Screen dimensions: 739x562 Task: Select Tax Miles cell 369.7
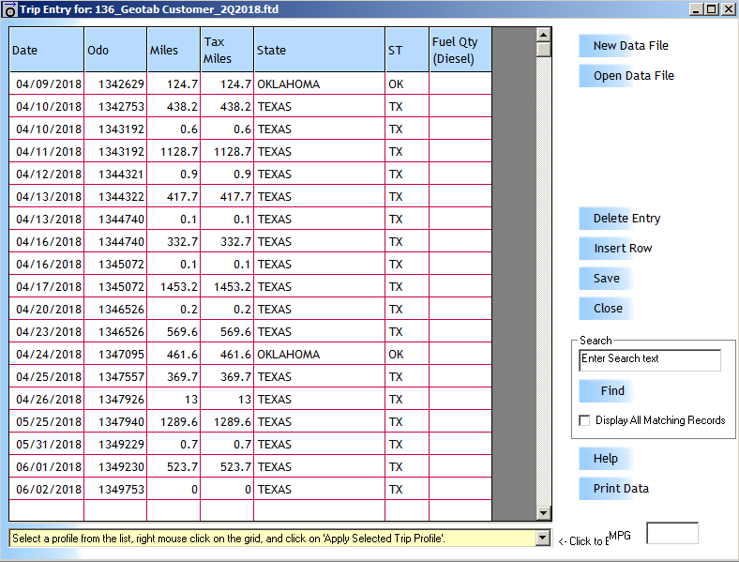pyautogui.click(x=227, y=377)
